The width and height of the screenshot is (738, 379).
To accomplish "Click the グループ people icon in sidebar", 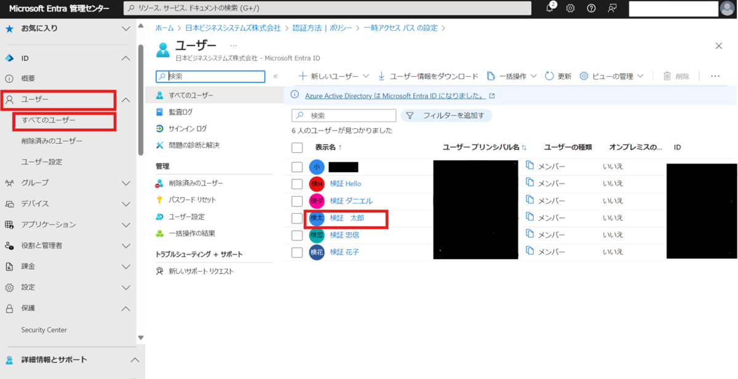I will [x=9, y=183].
